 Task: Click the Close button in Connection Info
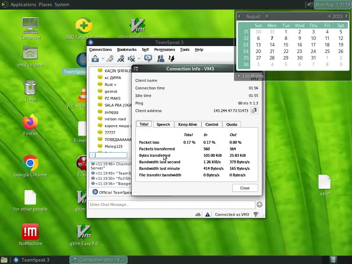[x=245, y=188]
